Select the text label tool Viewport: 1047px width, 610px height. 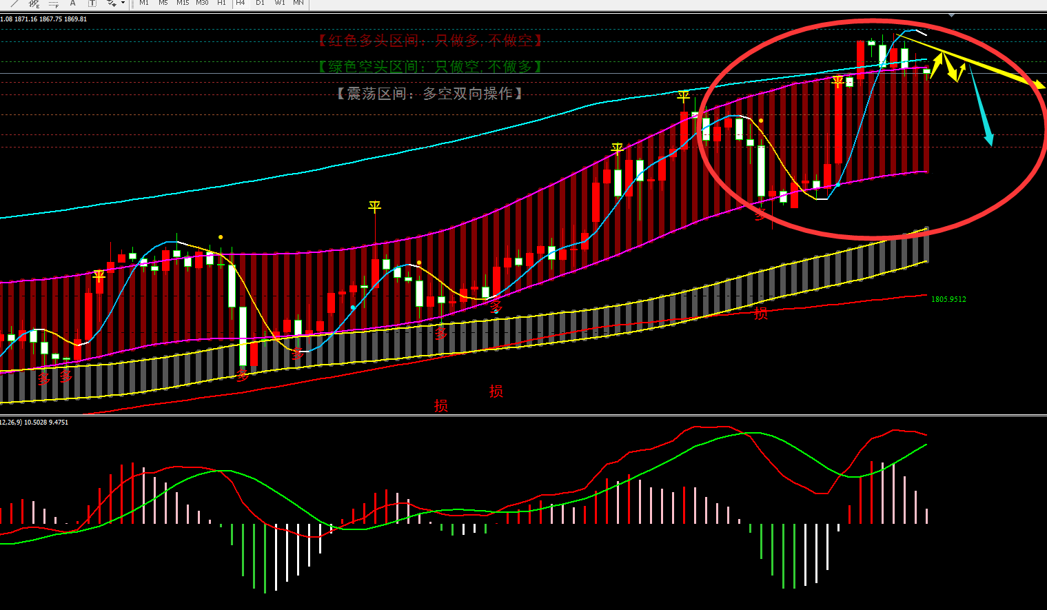92,3
